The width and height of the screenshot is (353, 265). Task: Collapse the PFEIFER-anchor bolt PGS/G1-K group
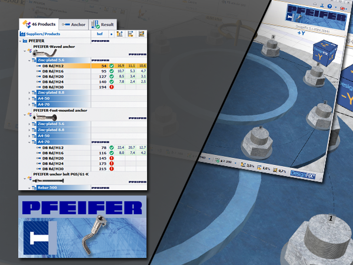(25, 178)
